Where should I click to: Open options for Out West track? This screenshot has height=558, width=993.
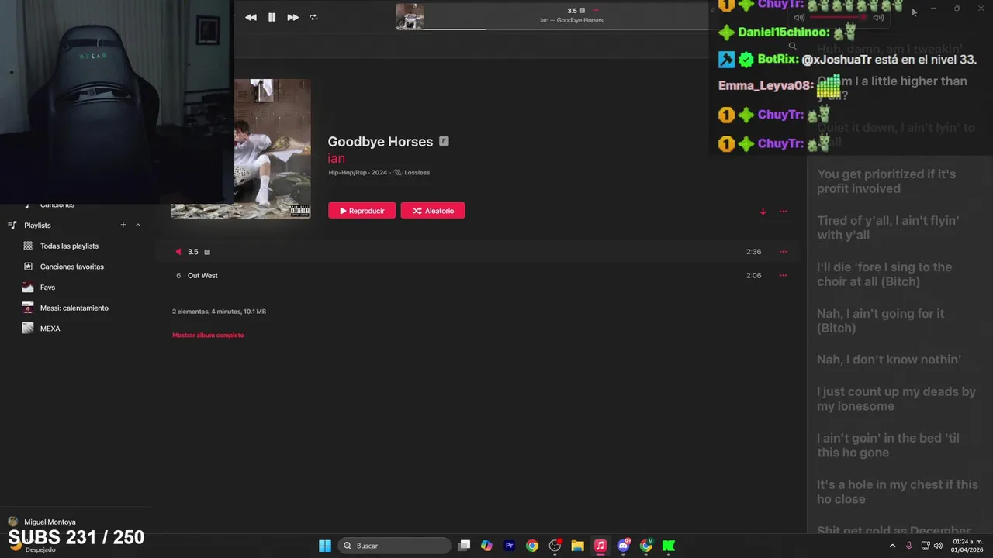pos(783,275)
